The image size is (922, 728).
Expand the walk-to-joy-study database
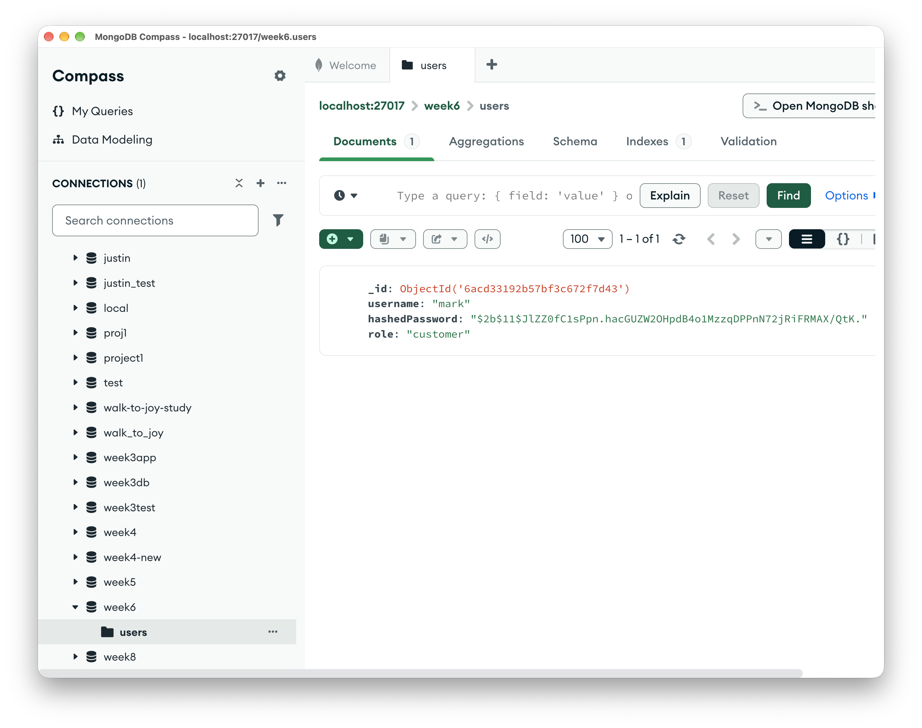pyautogui.click(x=75, y=408)
